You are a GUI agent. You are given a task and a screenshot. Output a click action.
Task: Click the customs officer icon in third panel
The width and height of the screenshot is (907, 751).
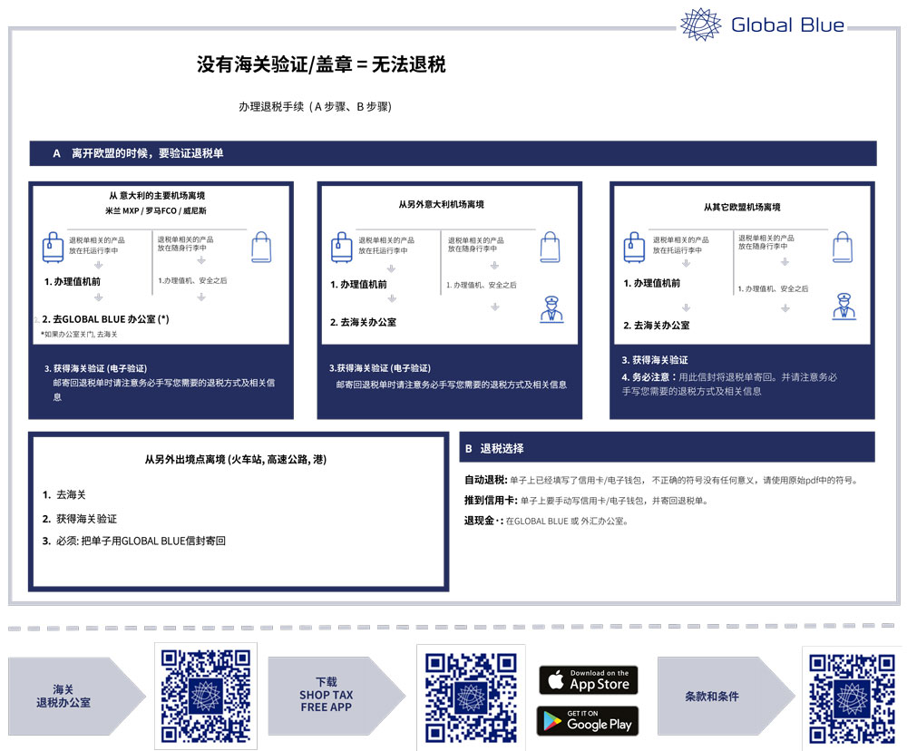point(844,306)
